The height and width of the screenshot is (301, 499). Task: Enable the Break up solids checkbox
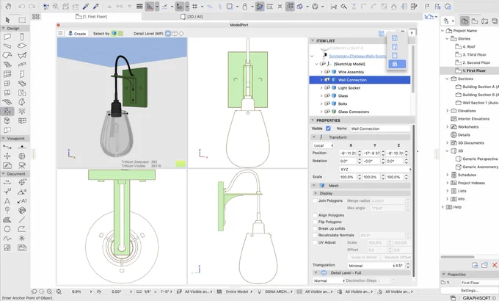tap(315, 228)
